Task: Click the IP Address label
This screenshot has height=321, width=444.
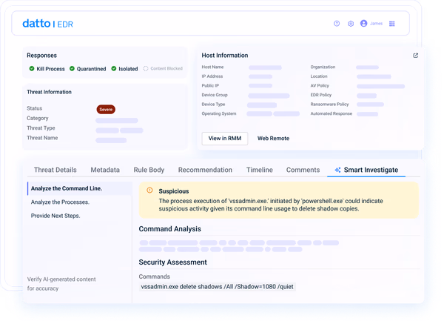Action: click(x=212, y=76)
